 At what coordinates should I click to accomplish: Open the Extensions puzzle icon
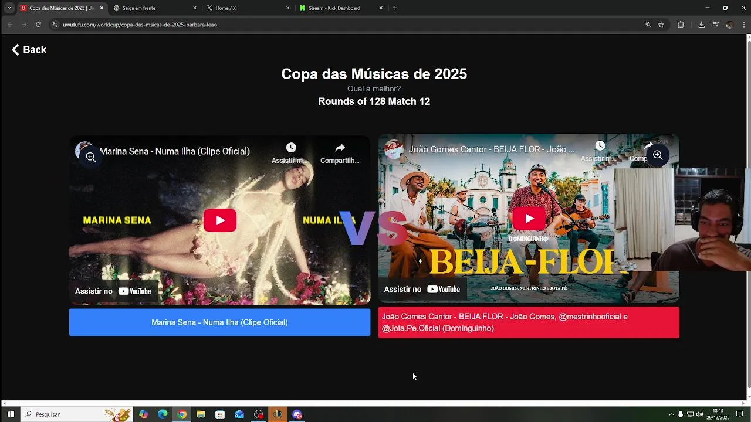(x=681, y=25)
